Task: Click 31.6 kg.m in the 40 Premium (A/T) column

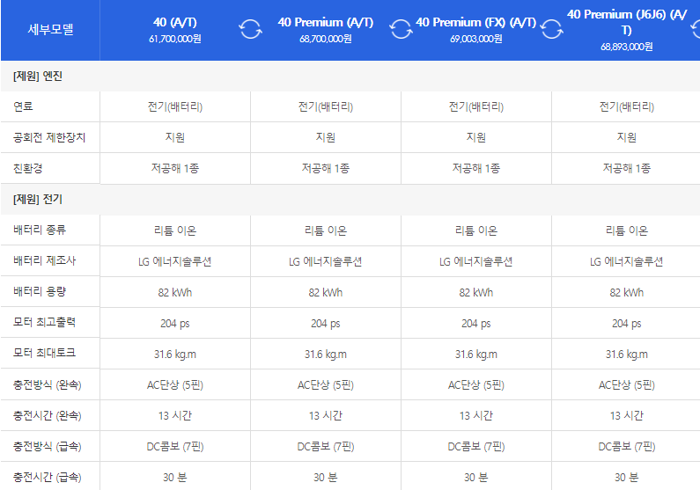Action: 326,354
